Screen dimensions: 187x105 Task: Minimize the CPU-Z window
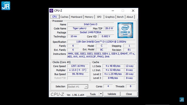pyautogui.click(x=113, y=11)
